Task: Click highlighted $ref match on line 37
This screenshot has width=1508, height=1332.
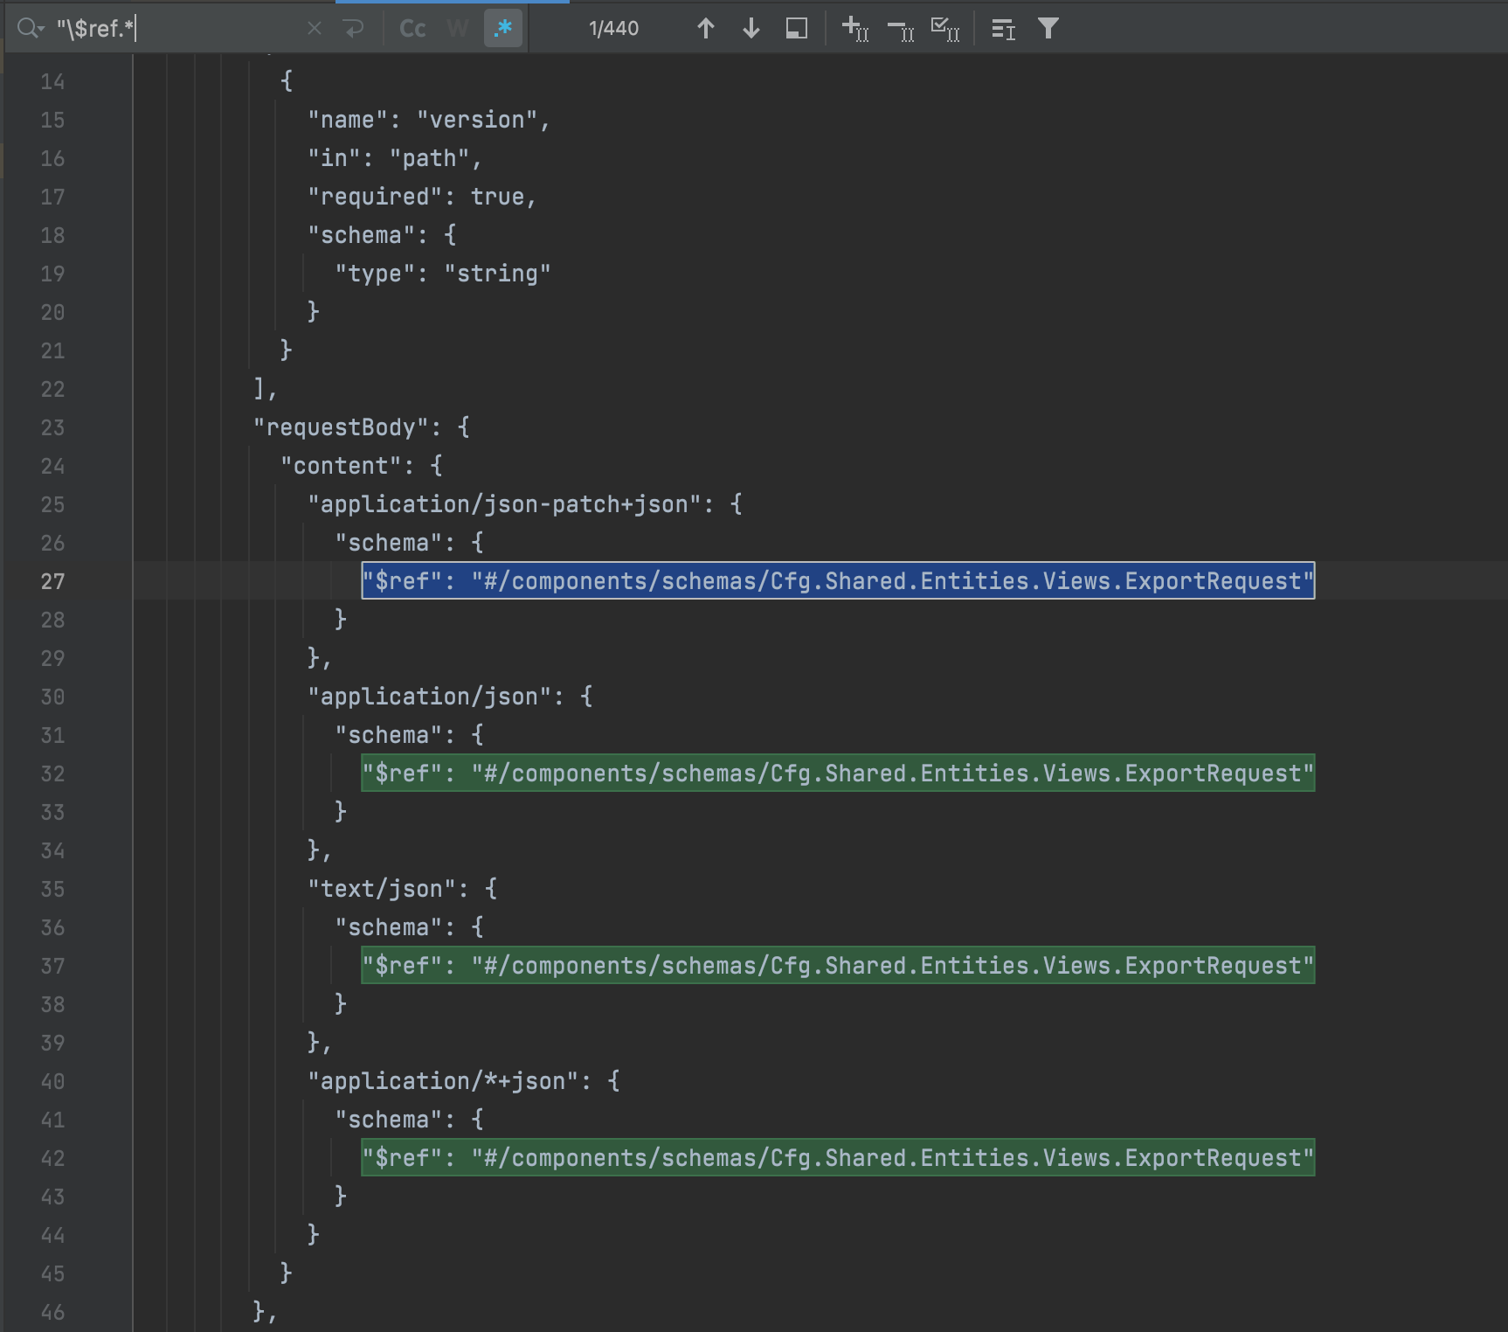Action: click(838, 966)
